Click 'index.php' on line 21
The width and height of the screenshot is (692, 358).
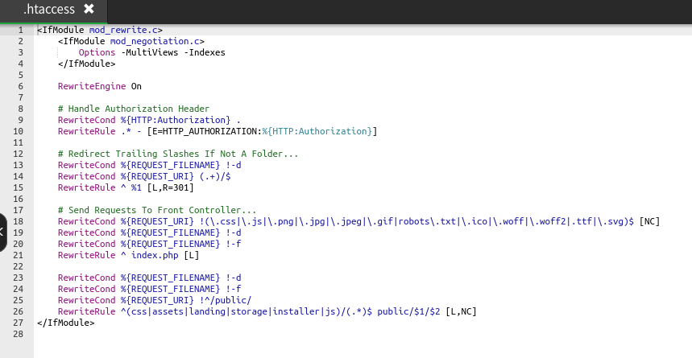[155, 255]
